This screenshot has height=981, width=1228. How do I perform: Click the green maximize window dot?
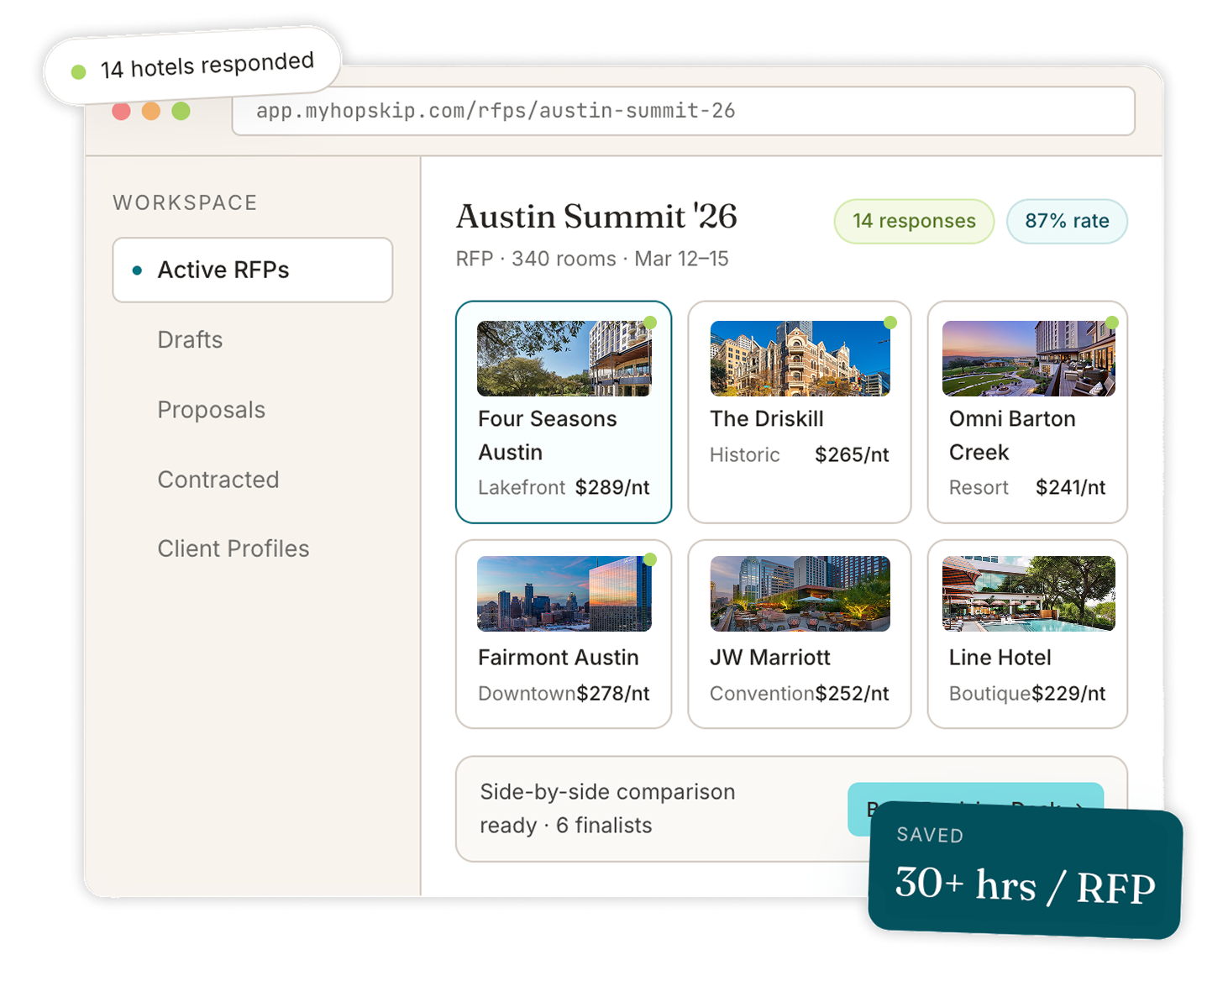181,111
